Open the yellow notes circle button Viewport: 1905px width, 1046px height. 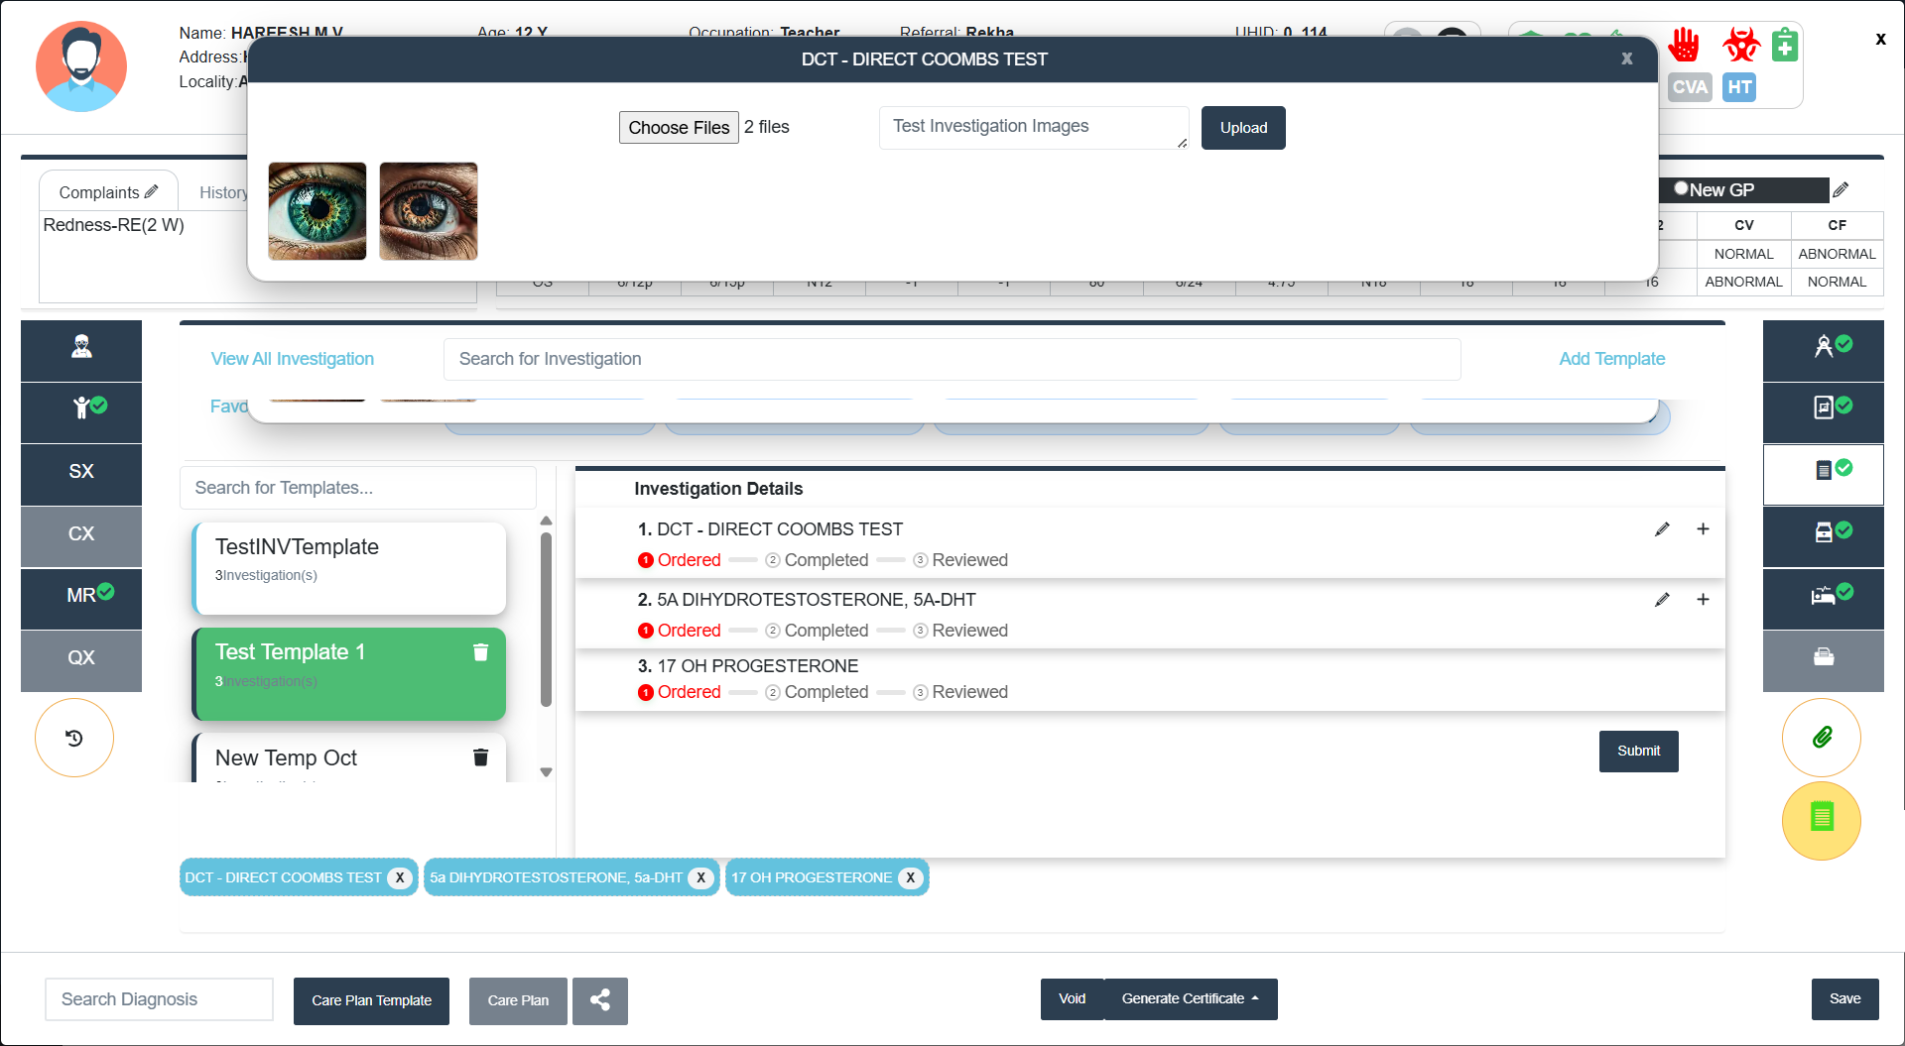pos(1821,820)
